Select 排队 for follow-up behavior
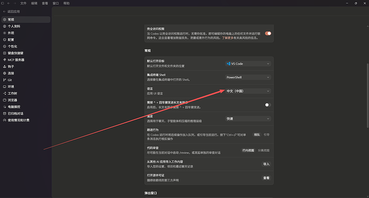This screenshot has width=369, height=198. [x=257, y=134]
